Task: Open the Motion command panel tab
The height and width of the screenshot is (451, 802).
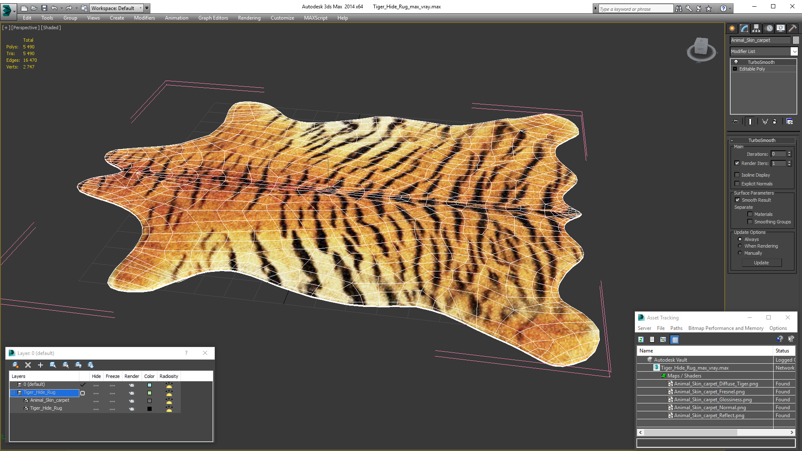Action: point(769,28)
